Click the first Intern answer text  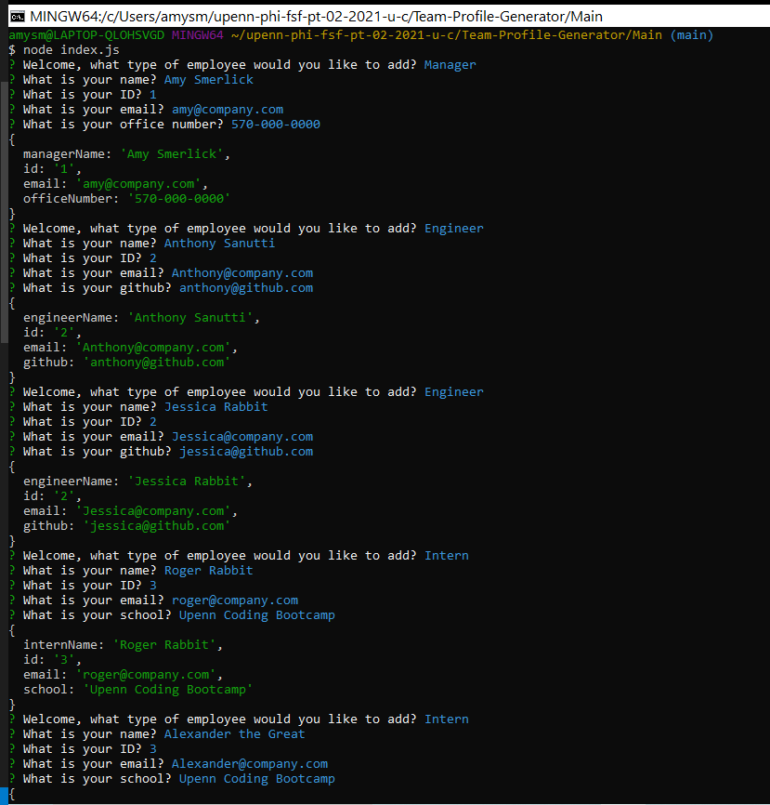point(446,555)
